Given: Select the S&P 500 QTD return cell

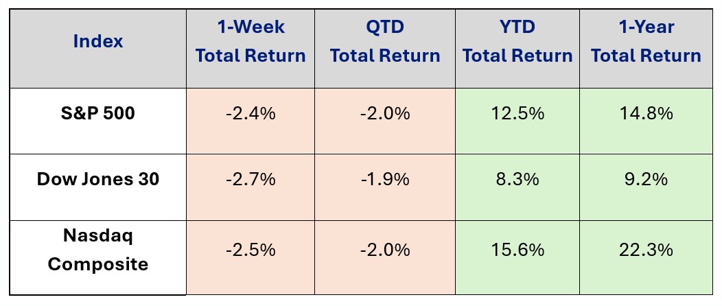Looking at the screenshot, I should click(x=385, y=113).
